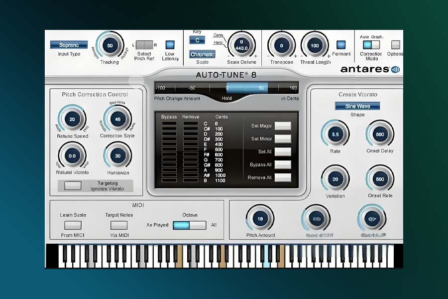Click the Correction Style knob
448x299 pixels.
pyautogui.click(x=117, y=119)
